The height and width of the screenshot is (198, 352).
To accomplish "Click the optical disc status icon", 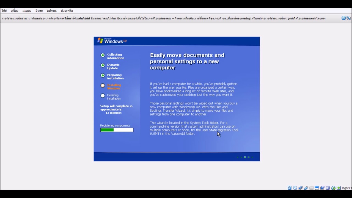I will pyautogui.click(x=295, y=188).
